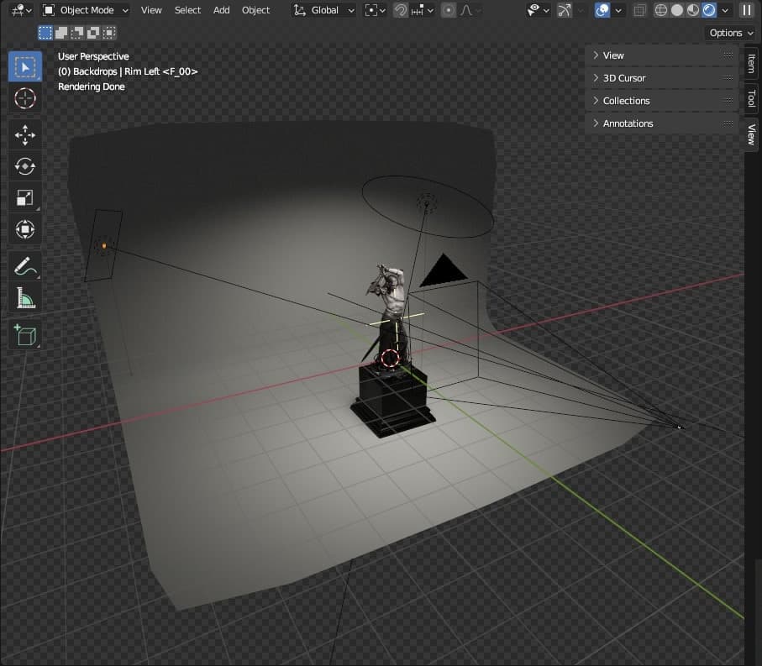Choose the Scale tool

[25, 198]
